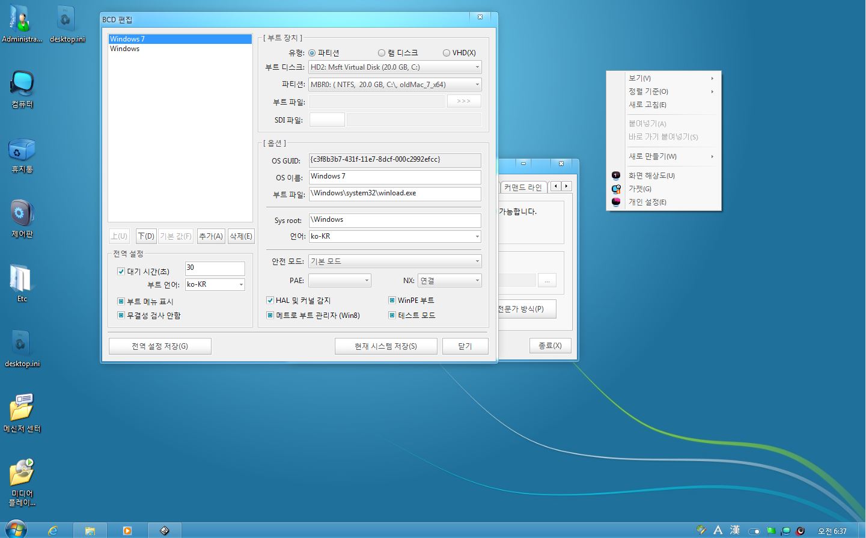
Task: Expand the 정렬 기준(O) submenu
Action: [663, 91]
